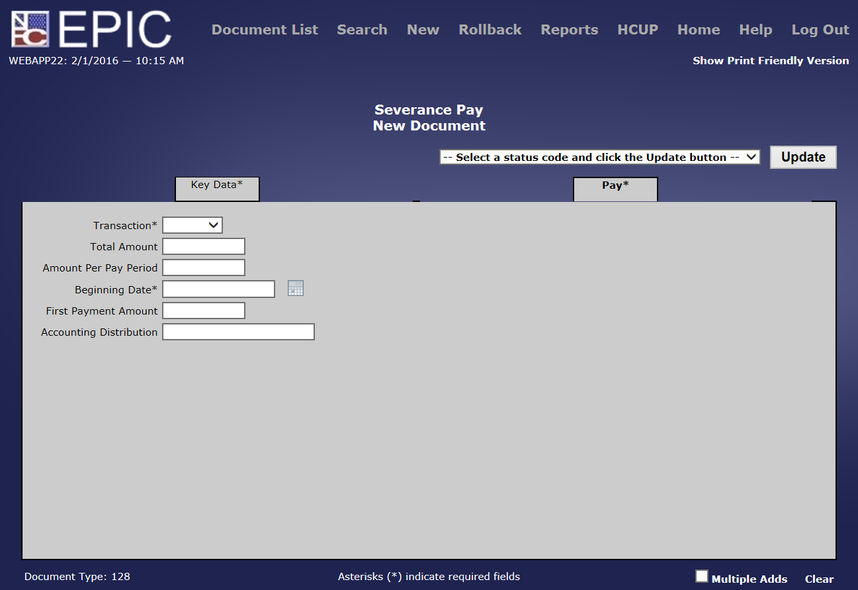Open HCUP in the navigation bar
858x590 pixels.
tap(638, 30)
